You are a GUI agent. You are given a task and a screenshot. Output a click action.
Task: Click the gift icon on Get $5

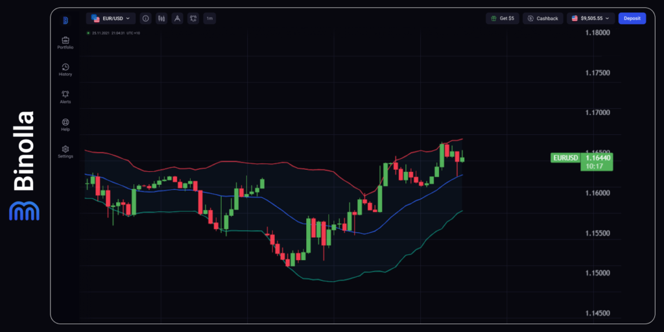coord(493,18)
